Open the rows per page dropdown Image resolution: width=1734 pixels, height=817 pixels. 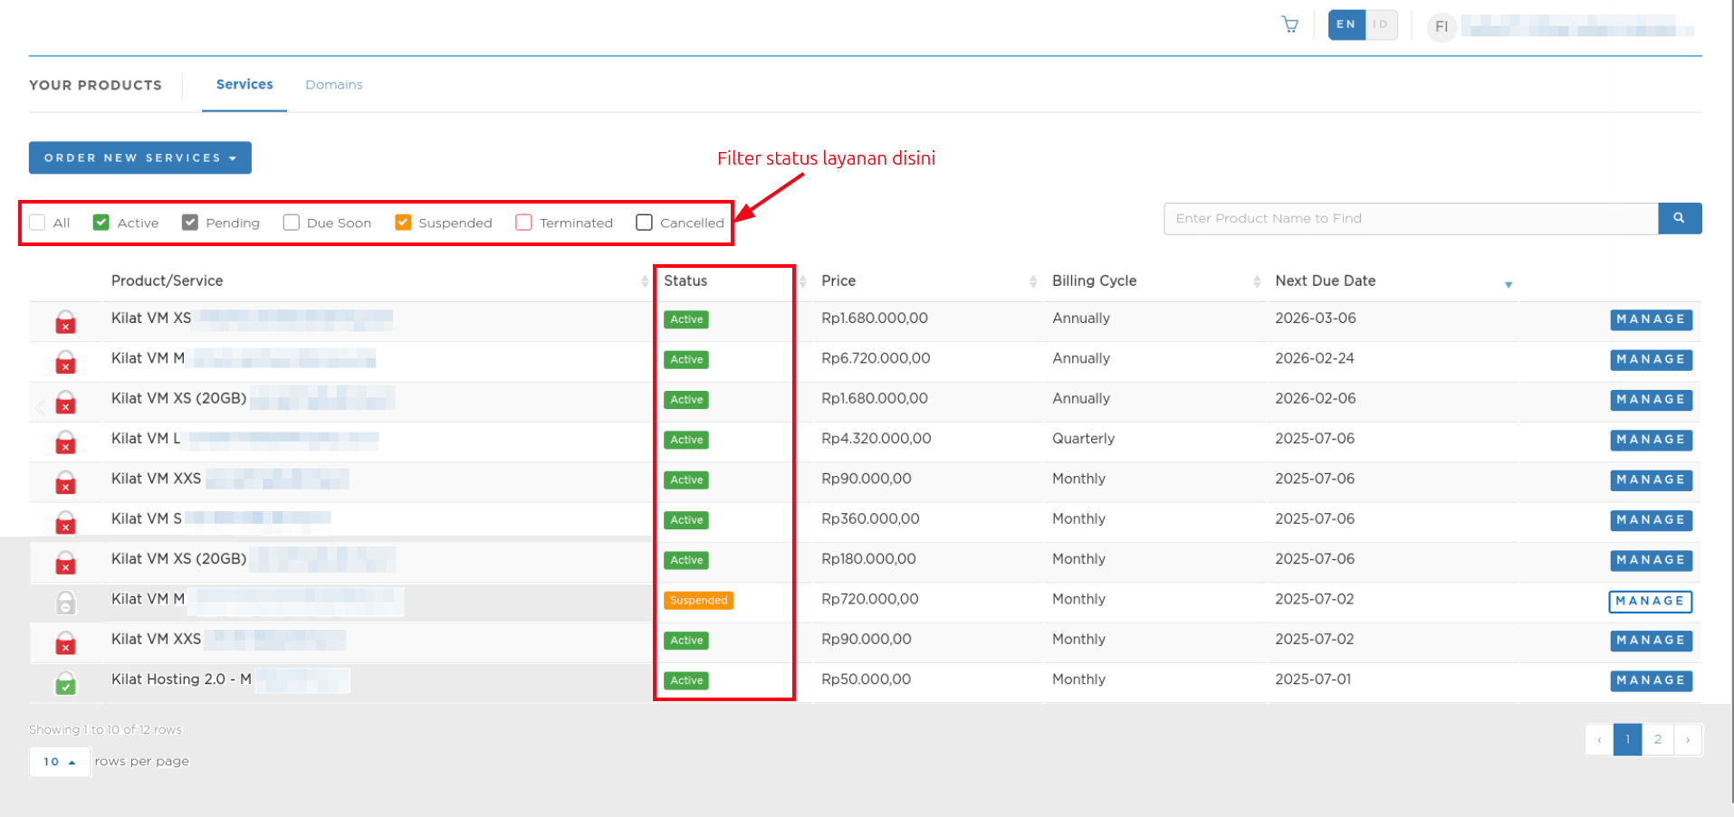tap(60, 762)
